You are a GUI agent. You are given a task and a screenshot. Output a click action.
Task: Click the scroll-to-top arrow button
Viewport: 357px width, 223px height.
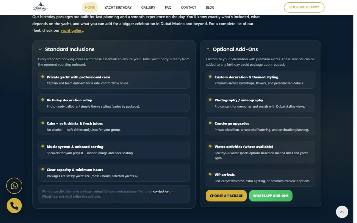(x=342, y=212)
